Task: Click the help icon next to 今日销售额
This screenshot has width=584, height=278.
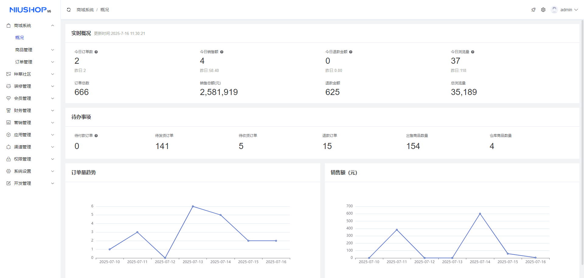Action: pyautogui.click(x=222, y=52)
